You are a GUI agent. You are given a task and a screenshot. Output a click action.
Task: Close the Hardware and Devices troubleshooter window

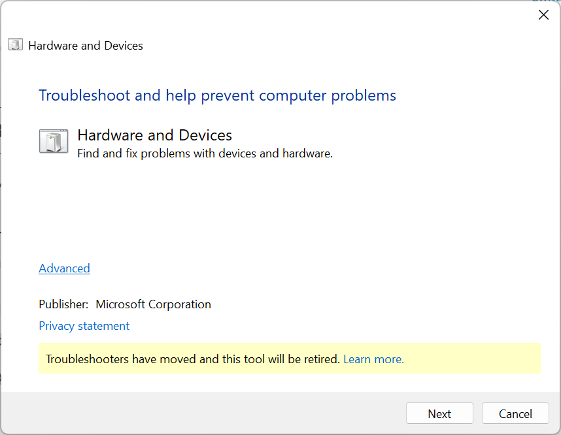pos(543,15)
